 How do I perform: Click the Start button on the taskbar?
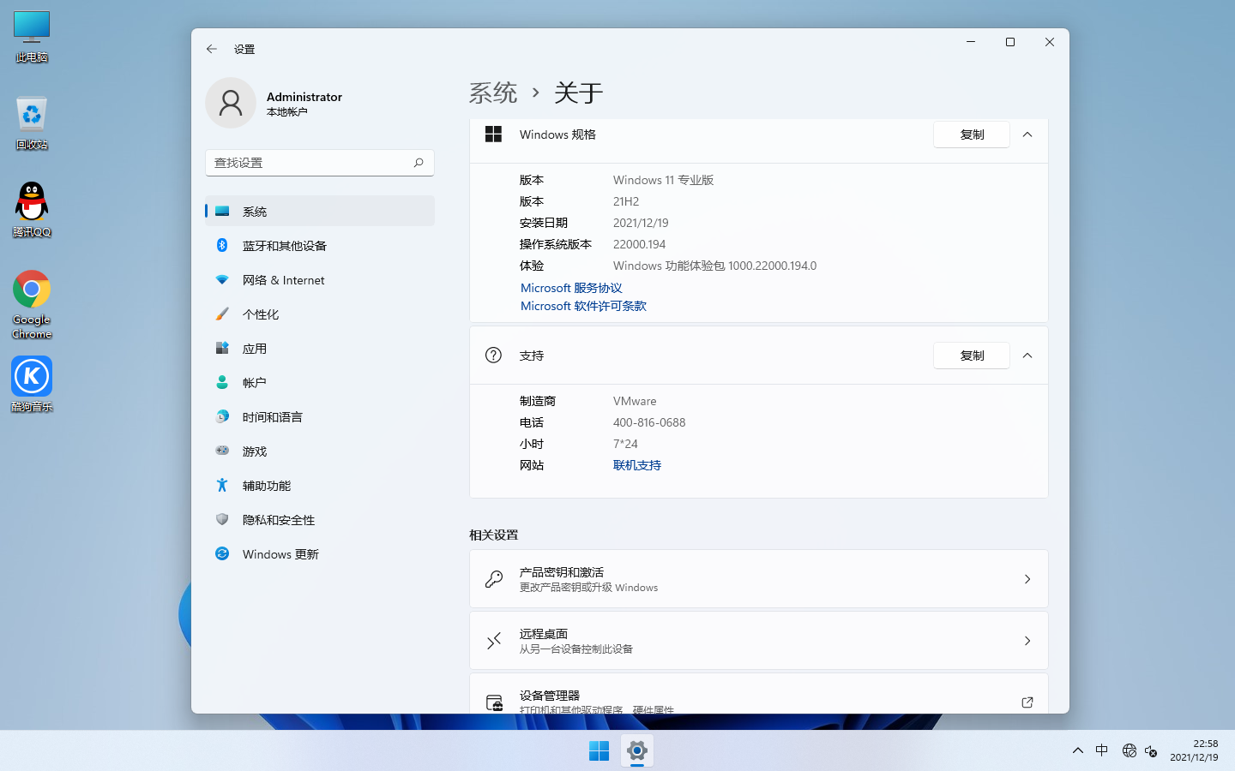(x=599, y=750)
